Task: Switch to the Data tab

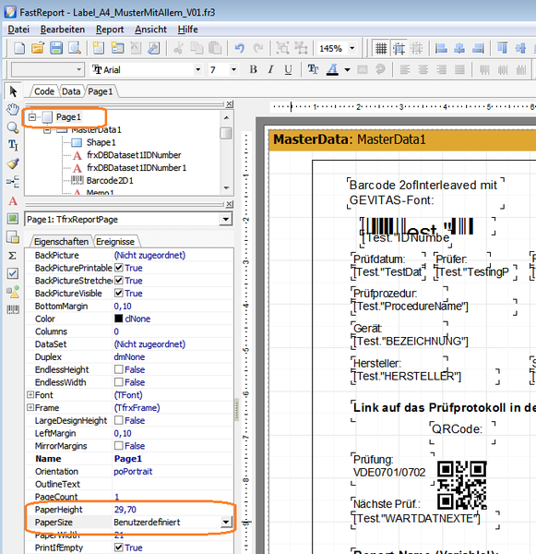Action: (x=71, y=91)
